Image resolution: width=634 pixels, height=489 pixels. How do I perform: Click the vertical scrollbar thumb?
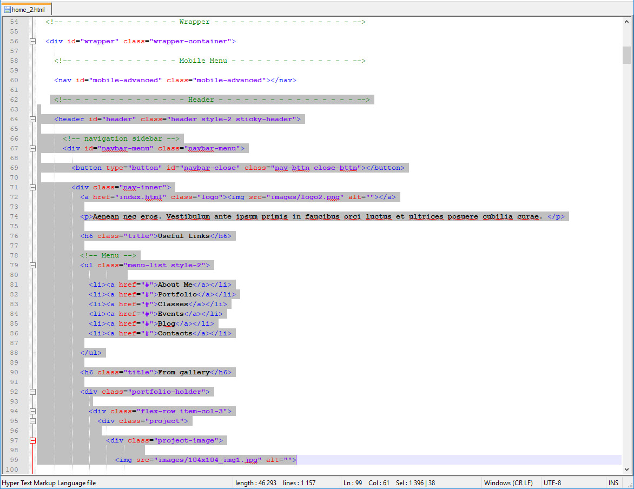(626, 55)
